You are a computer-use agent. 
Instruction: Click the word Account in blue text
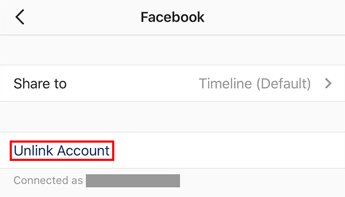coord(84,151)
